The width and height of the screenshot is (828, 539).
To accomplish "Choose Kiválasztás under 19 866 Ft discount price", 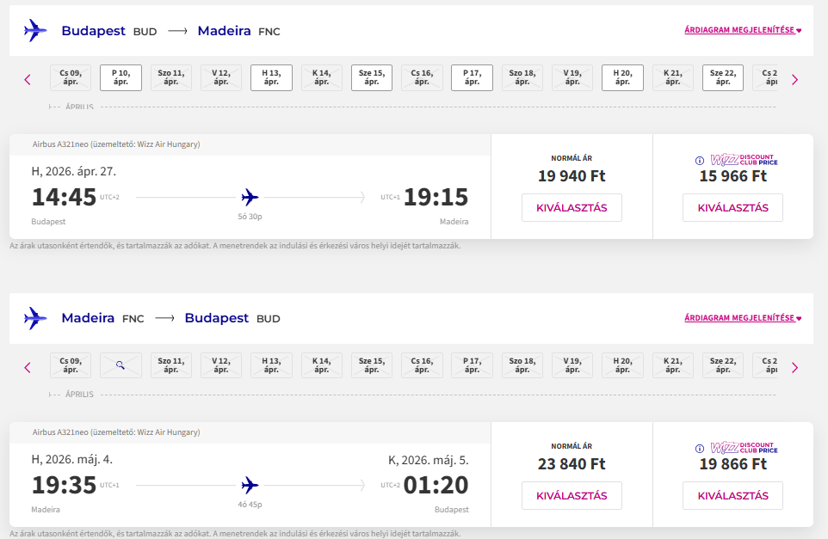I will click(x=732, y=496).
